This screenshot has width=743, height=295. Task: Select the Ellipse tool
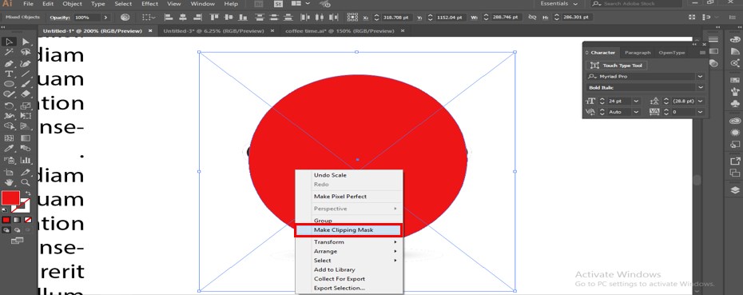(9, 84)
